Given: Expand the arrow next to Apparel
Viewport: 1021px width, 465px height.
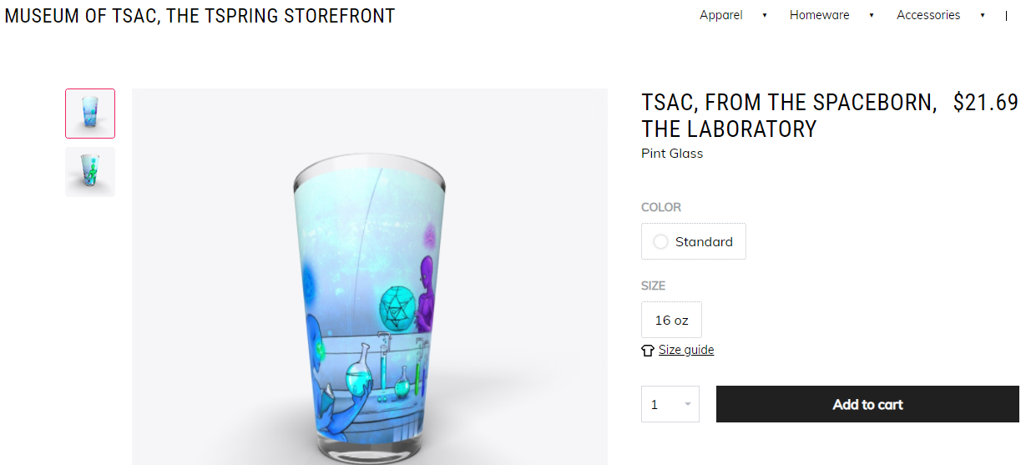Looking at the screenshot, I should (x=765, y=15).
